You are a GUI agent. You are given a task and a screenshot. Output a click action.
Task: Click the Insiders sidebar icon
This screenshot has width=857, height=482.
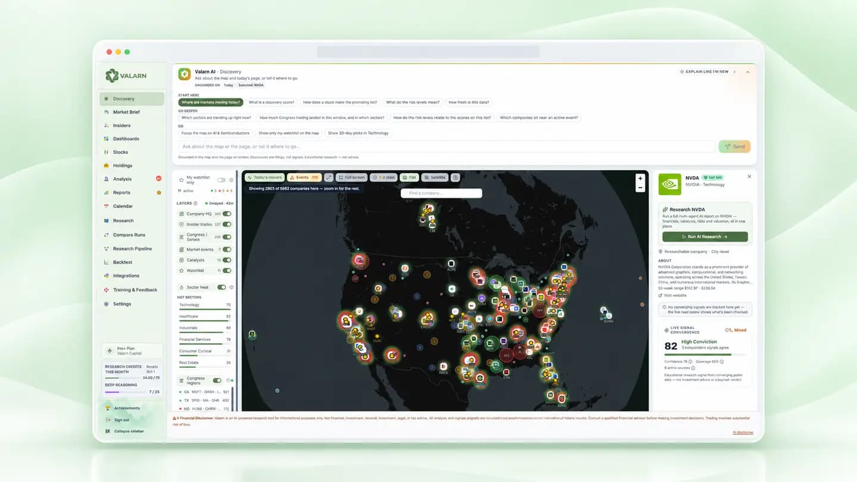tap(106, 126)
